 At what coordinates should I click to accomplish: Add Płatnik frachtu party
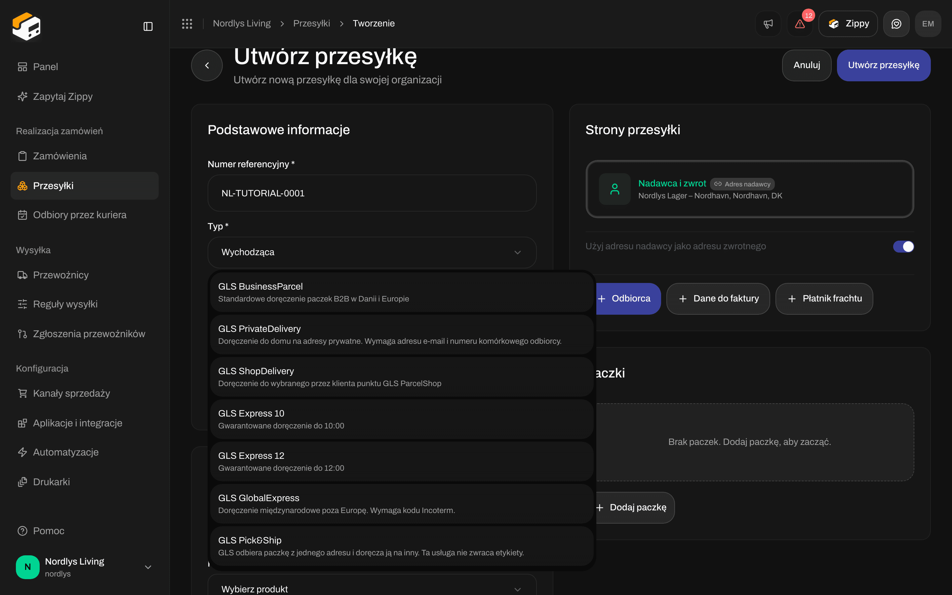tap(824, 299)
